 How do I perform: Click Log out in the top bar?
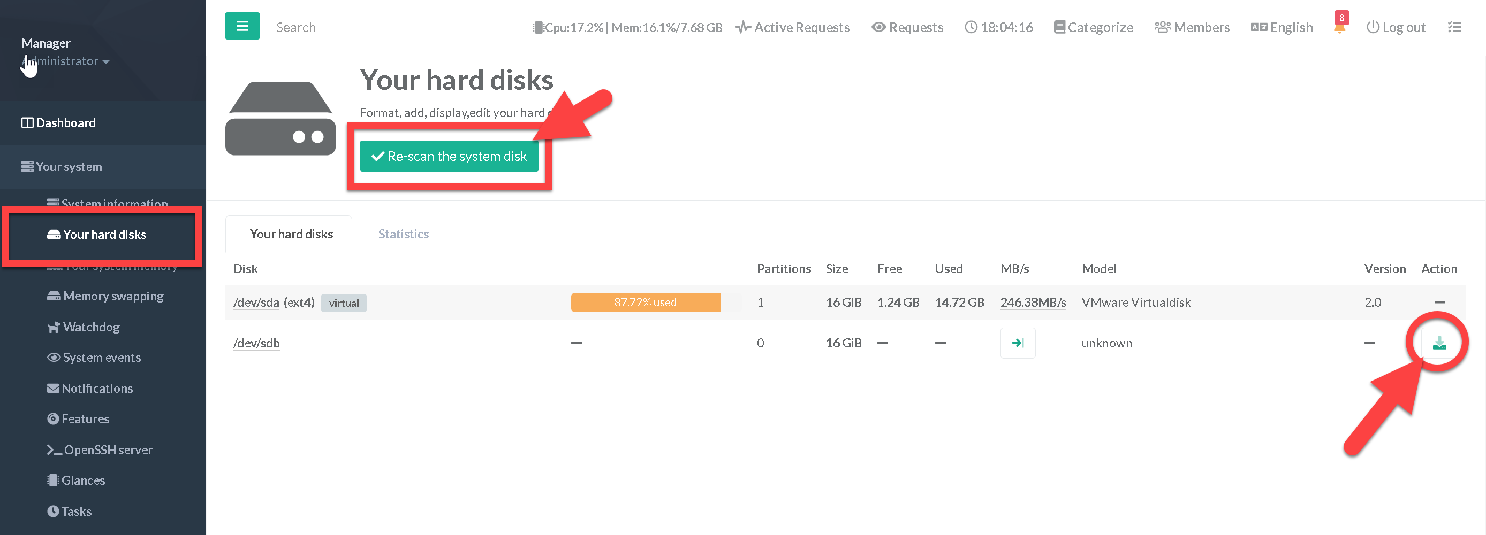tap(1396, 28)
